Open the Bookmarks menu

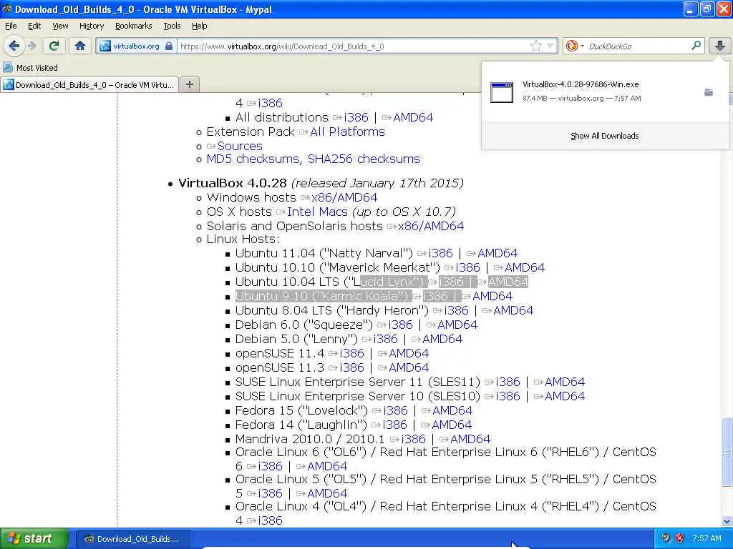tap(134, 26)
